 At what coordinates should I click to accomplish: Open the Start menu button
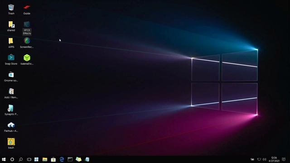click(4, 159)
